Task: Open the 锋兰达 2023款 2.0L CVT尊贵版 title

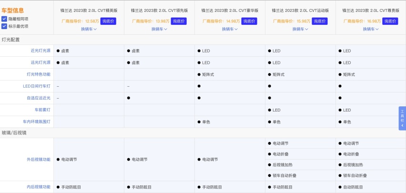Action: 371,10
